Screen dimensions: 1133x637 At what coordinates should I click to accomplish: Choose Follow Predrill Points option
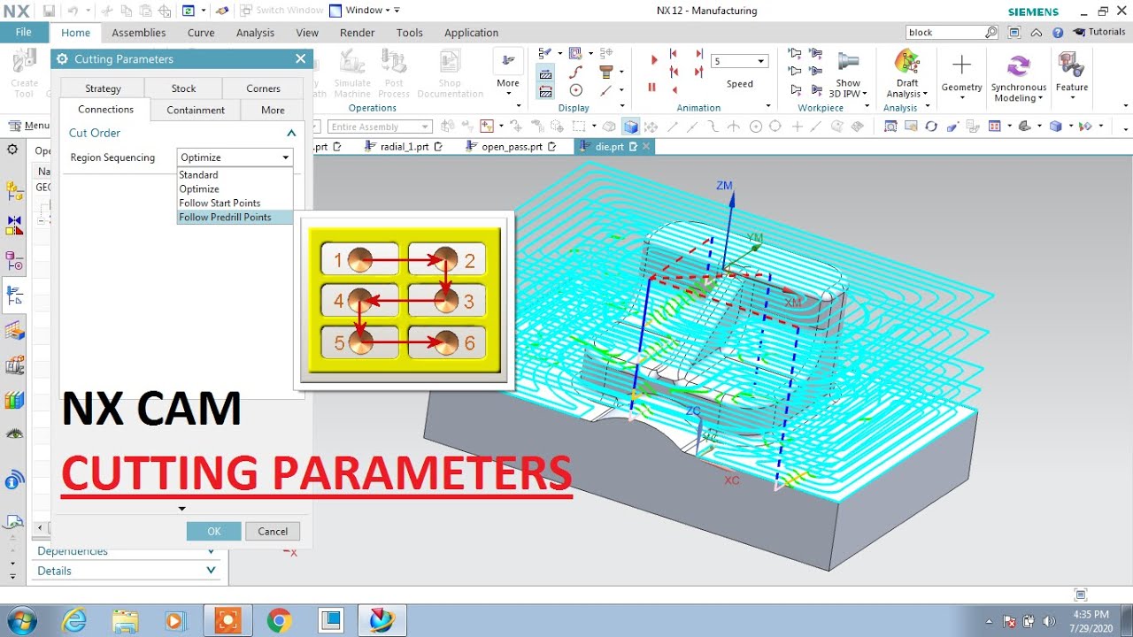(x=235, y=217)
